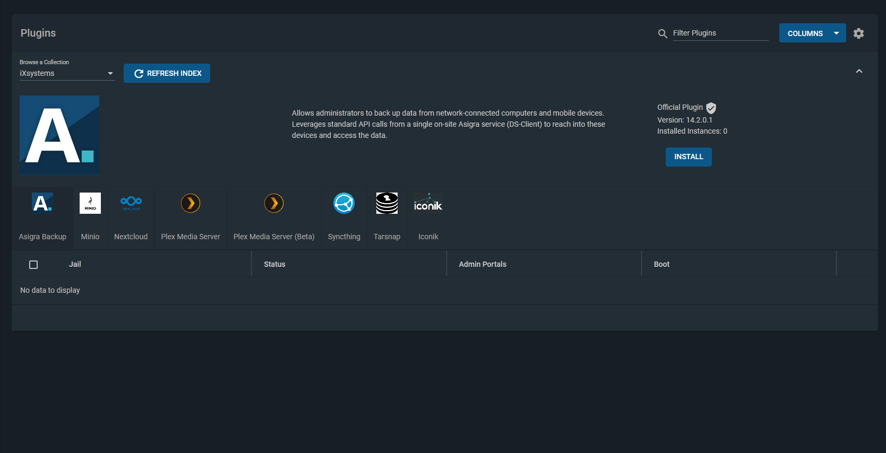Select the Tarsnap plugin icon
Viewport: 886px width, 453px height.
point(387,203)
